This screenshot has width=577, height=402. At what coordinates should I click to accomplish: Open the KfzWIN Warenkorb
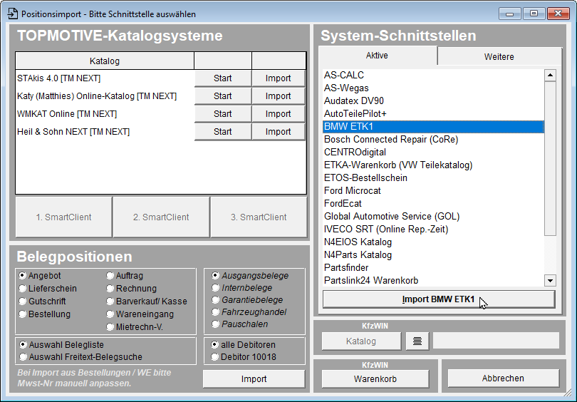[375, 378]
